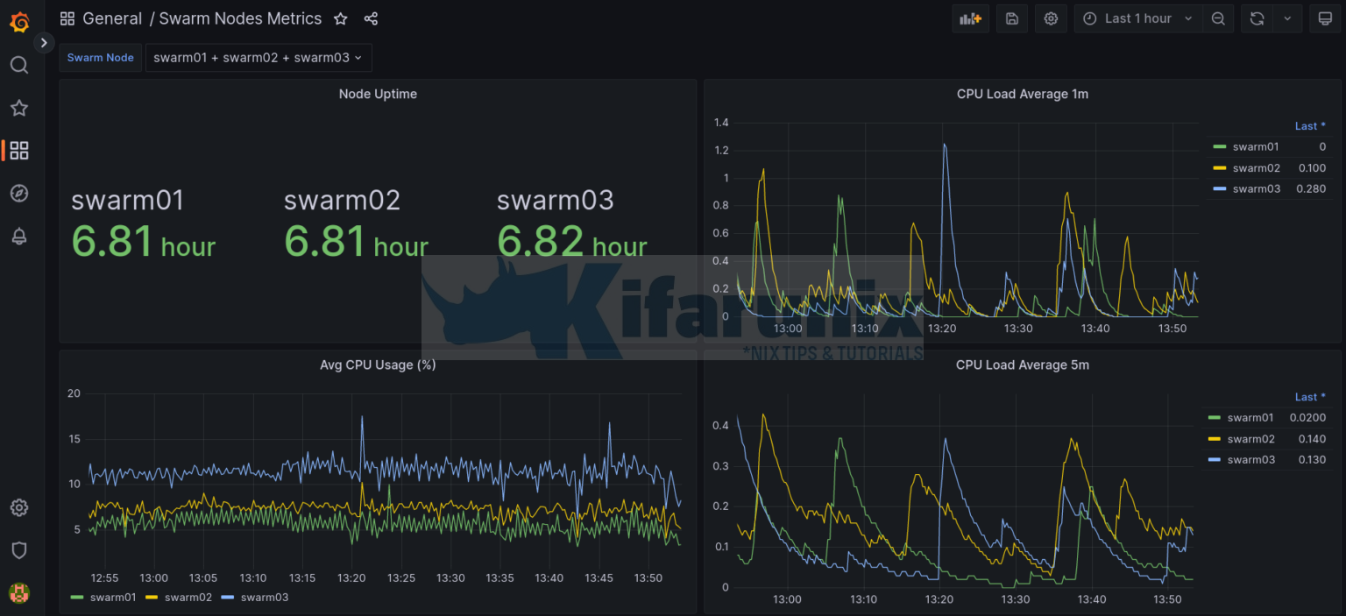
Task: Expand the Last 1 hour time picker
Action: (x=1137, y=18)
